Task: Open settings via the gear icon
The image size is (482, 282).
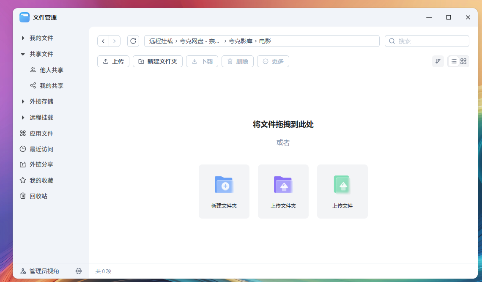Action: click(x=78, y=271)
